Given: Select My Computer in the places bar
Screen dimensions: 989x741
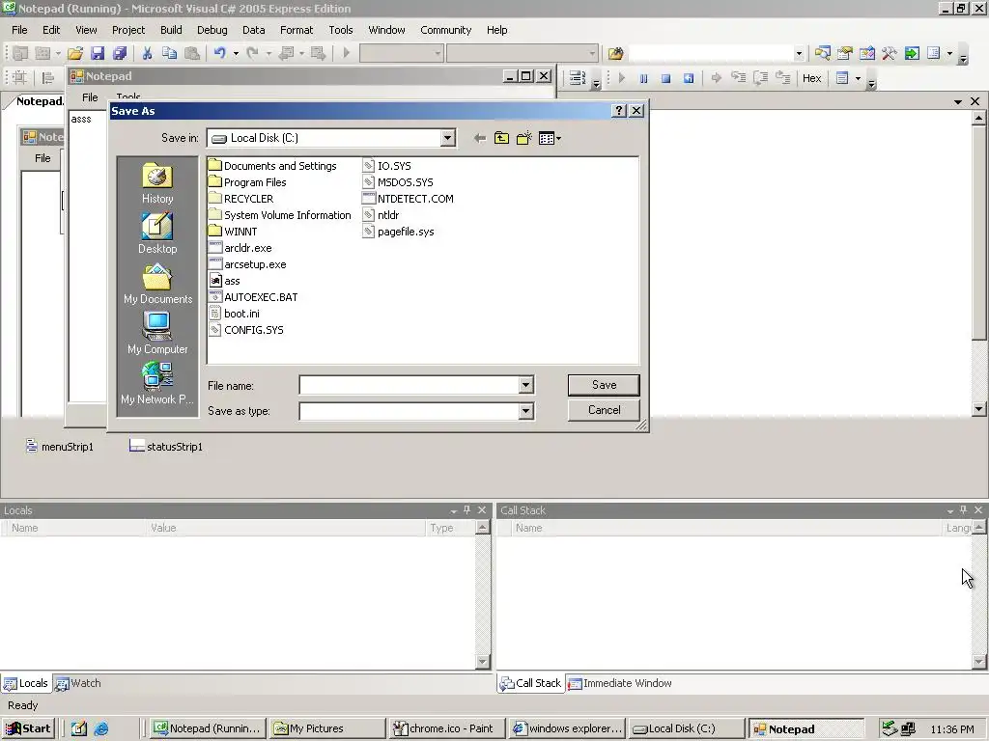Looking at the screenshot, I should pyautogui.click(x=157, y=333).
